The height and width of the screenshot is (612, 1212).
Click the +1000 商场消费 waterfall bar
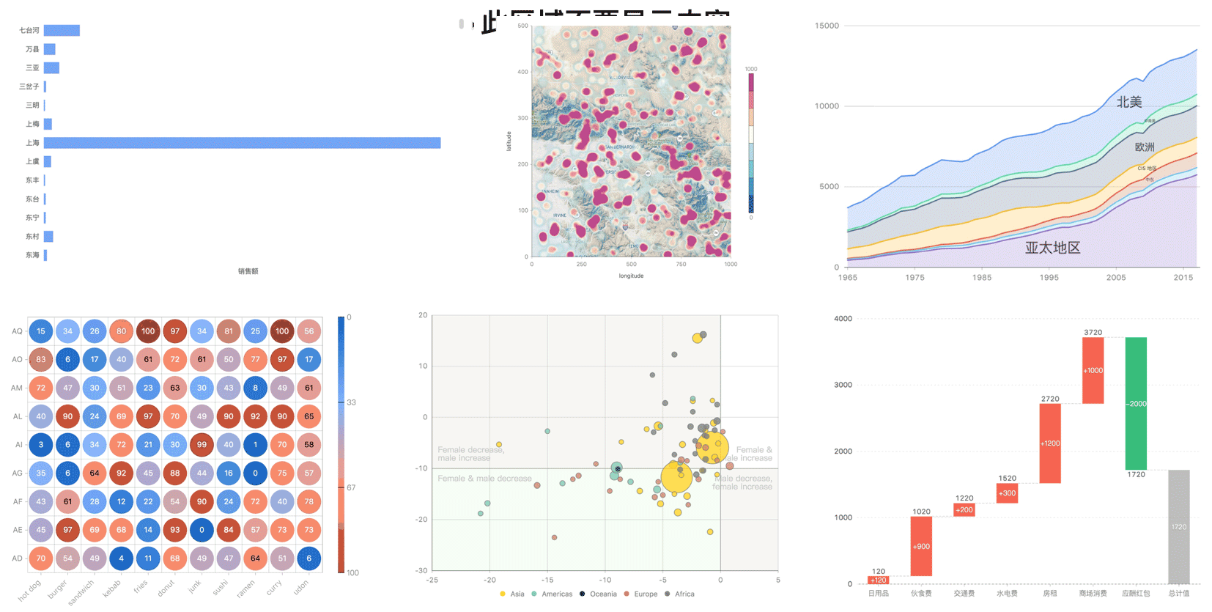[x=1093, y=370]
